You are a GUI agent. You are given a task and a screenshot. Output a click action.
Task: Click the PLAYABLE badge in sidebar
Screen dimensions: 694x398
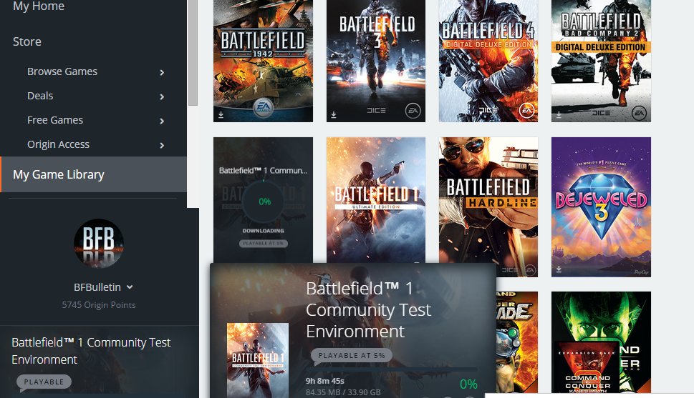pos(44,382)
